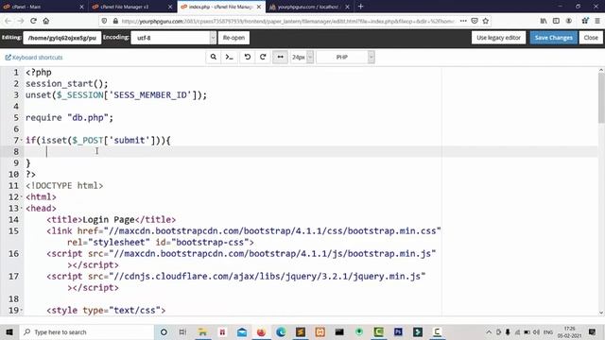Click the scrollbar down arrow in the editor
The width and height of the screenshot is (605, 340).
[x=601, y=313]
